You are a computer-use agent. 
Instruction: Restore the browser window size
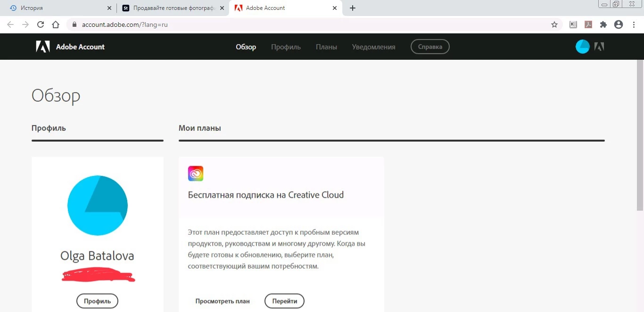point(616,4)
